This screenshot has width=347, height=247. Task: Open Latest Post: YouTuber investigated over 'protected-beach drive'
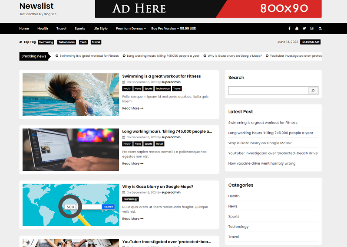[273, 153]
